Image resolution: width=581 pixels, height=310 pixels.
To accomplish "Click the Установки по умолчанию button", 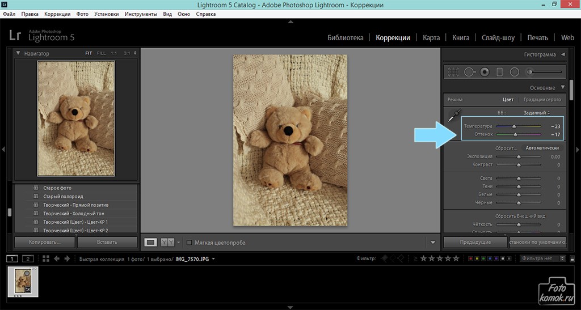I will click(x=538, y=243).
